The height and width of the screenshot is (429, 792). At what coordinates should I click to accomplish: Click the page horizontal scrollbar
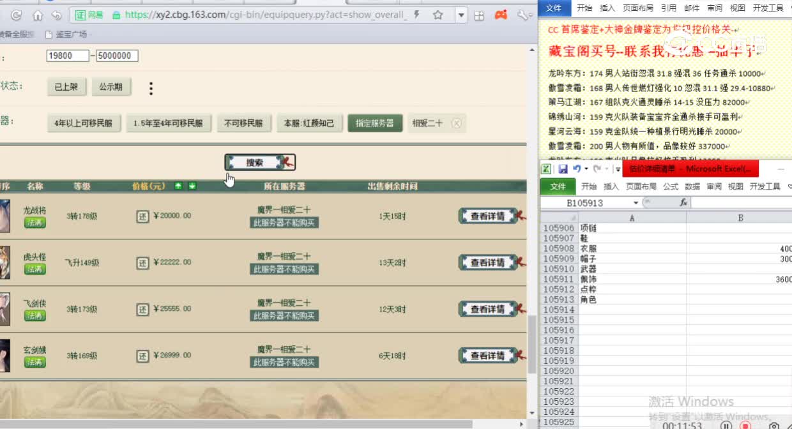(x=236, y=424)
